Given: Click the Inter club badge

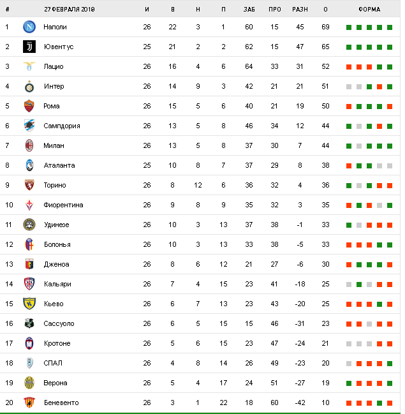Looking at the screenshot, I should click(x=29, y=86).
